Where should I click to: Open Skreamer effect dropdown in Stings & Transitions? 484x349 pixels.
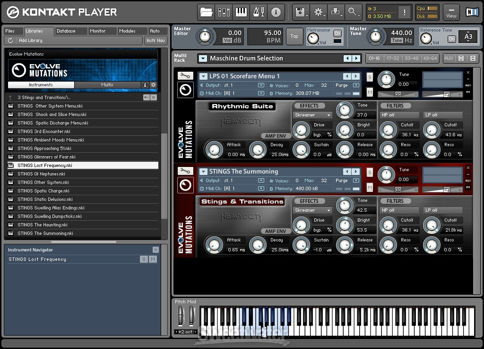[x=312, y=210]
